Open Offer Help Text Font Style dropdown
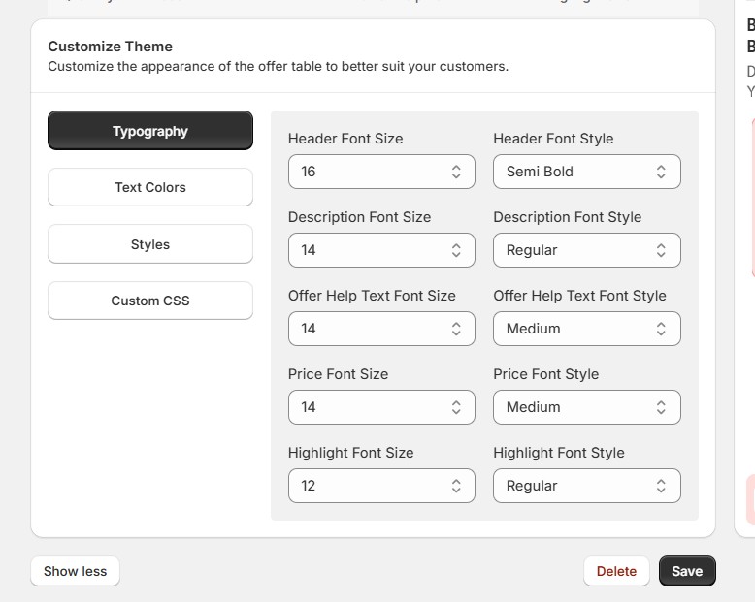Viewport: 755px width, 602px height. [586, 329]
